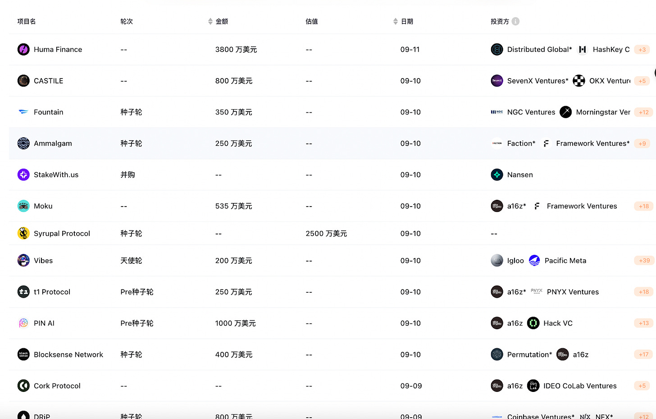This screenshot has width=656, height=419.
Task: Click the CASTILE project logo
Action: (x=23, y=81)
